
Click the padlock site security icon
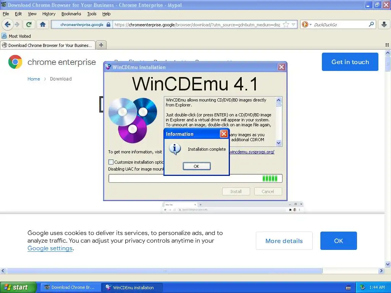click(x=108, y=25)
